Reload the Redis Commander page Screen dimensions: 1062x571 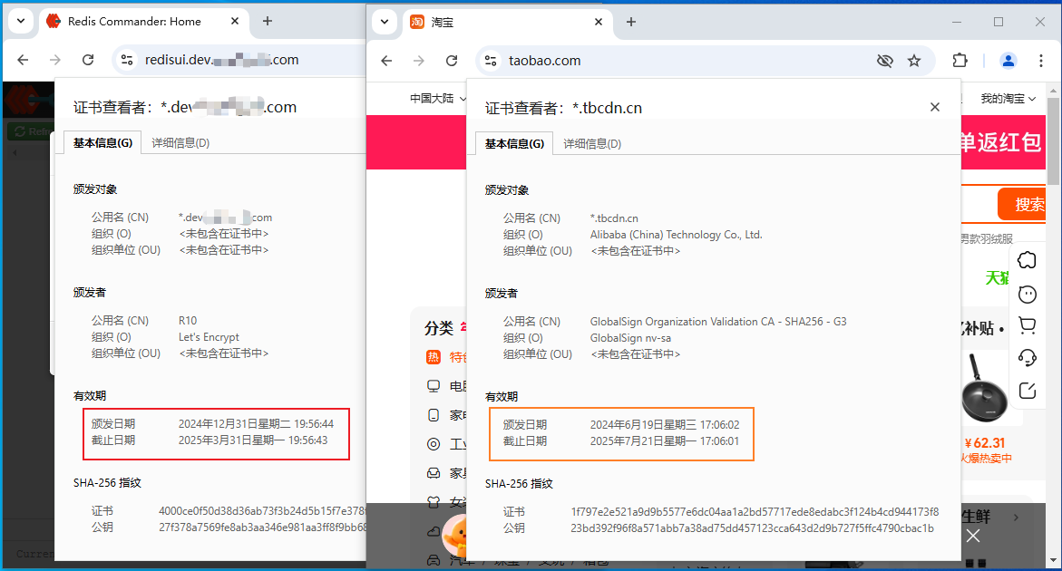click(x=88, y=60)
